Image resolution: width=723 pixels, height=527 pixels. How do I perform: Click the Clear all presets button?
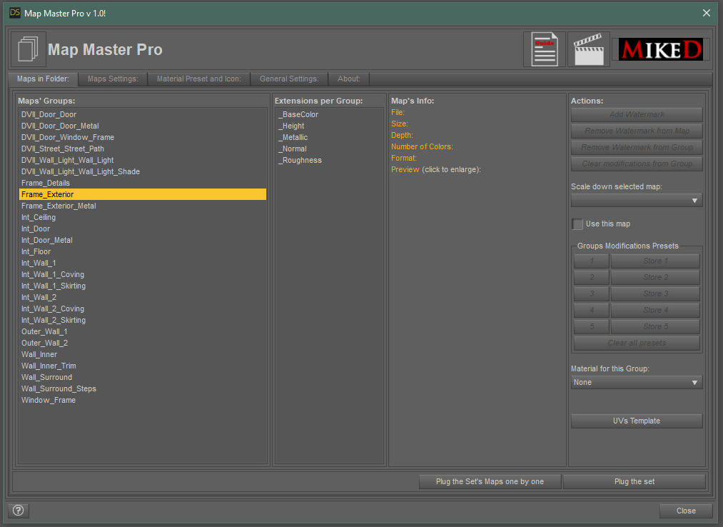pyautogui.click(x=637, y=343)
